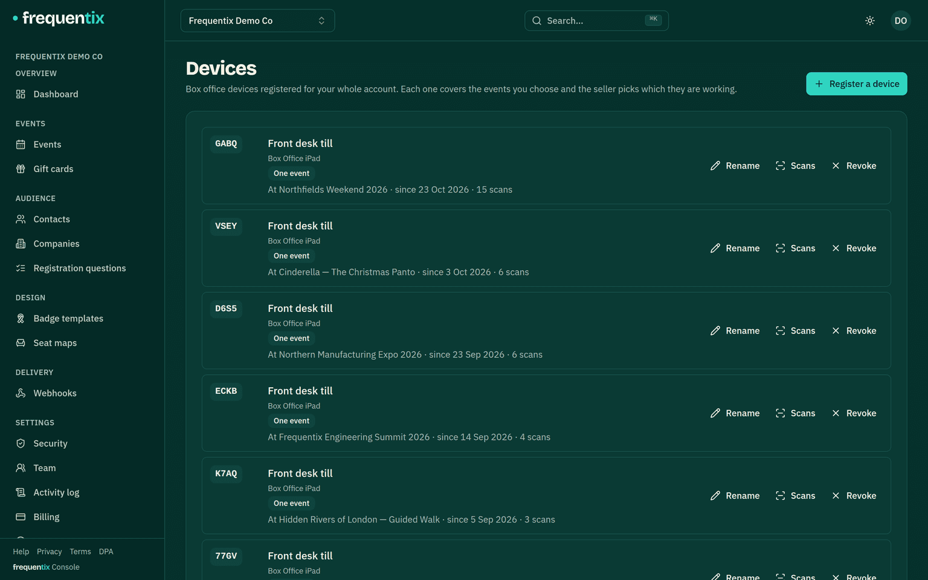Revoke the ECKB device
The width and height of the screenshot is (928, 580).
pyautogui.click(x=854, y=413)
